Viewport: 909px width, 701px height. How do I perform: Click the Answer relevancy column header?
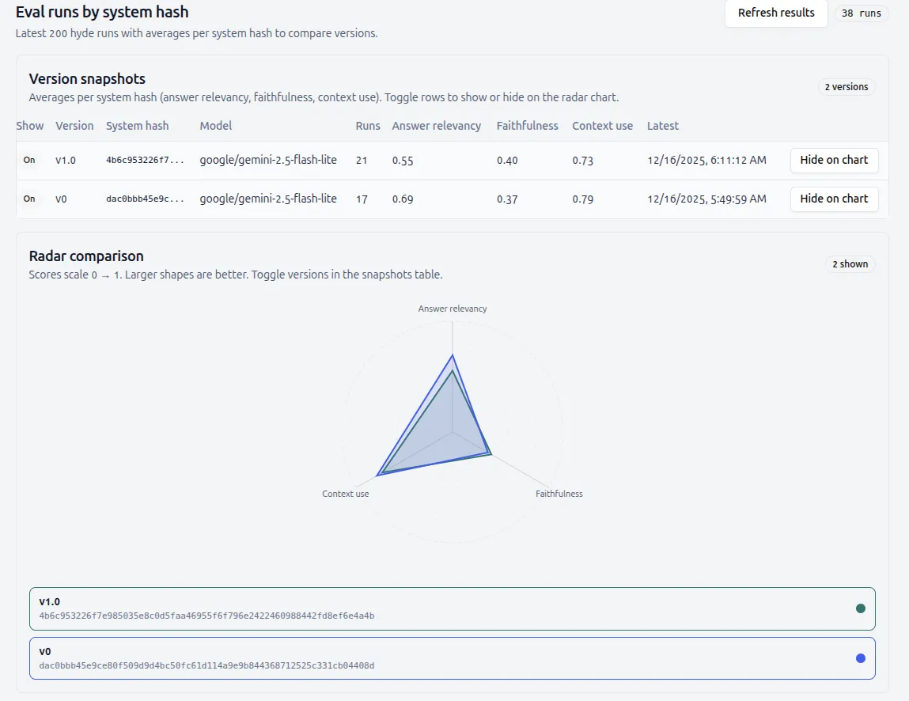coord(436,126)
